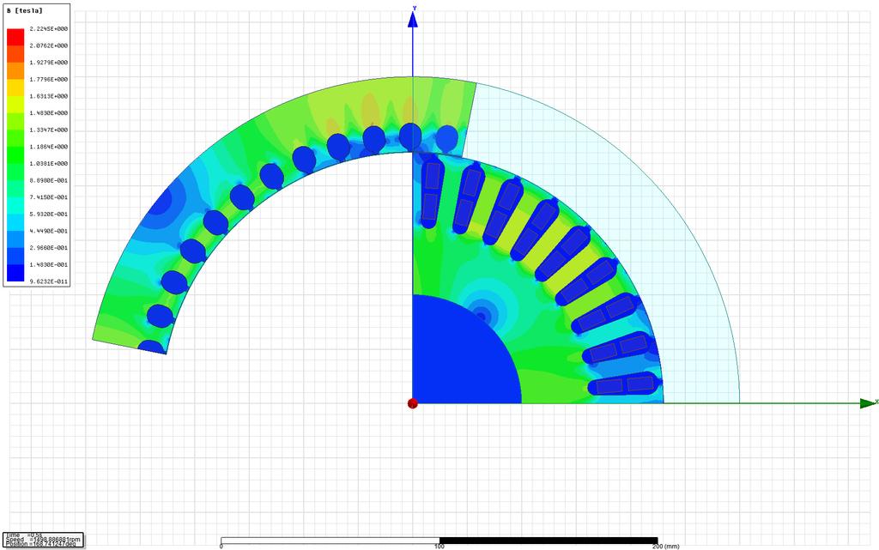Click the 200 (mm) scale bar label
The height and width of the screenshot is (550, 879).
(x=667, y=546)
